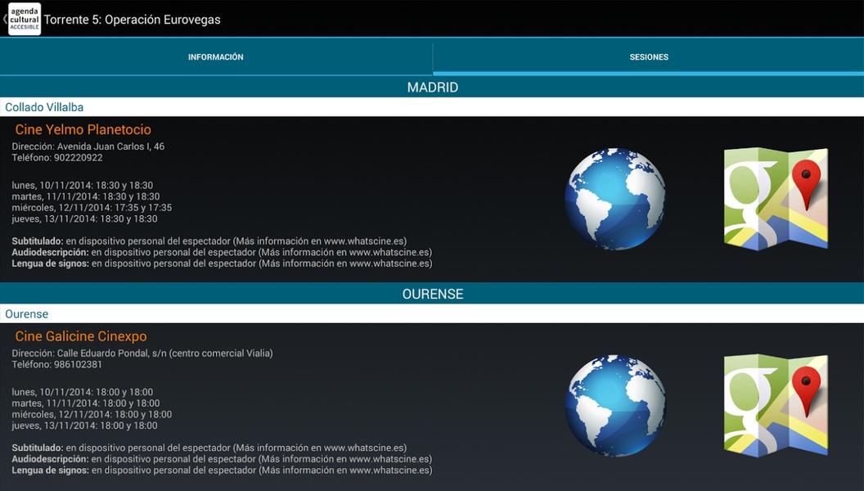Tap Audiodescripción line under Cine Yelmo Planetocio
The image size is (864, 491).
coord(222,252)
